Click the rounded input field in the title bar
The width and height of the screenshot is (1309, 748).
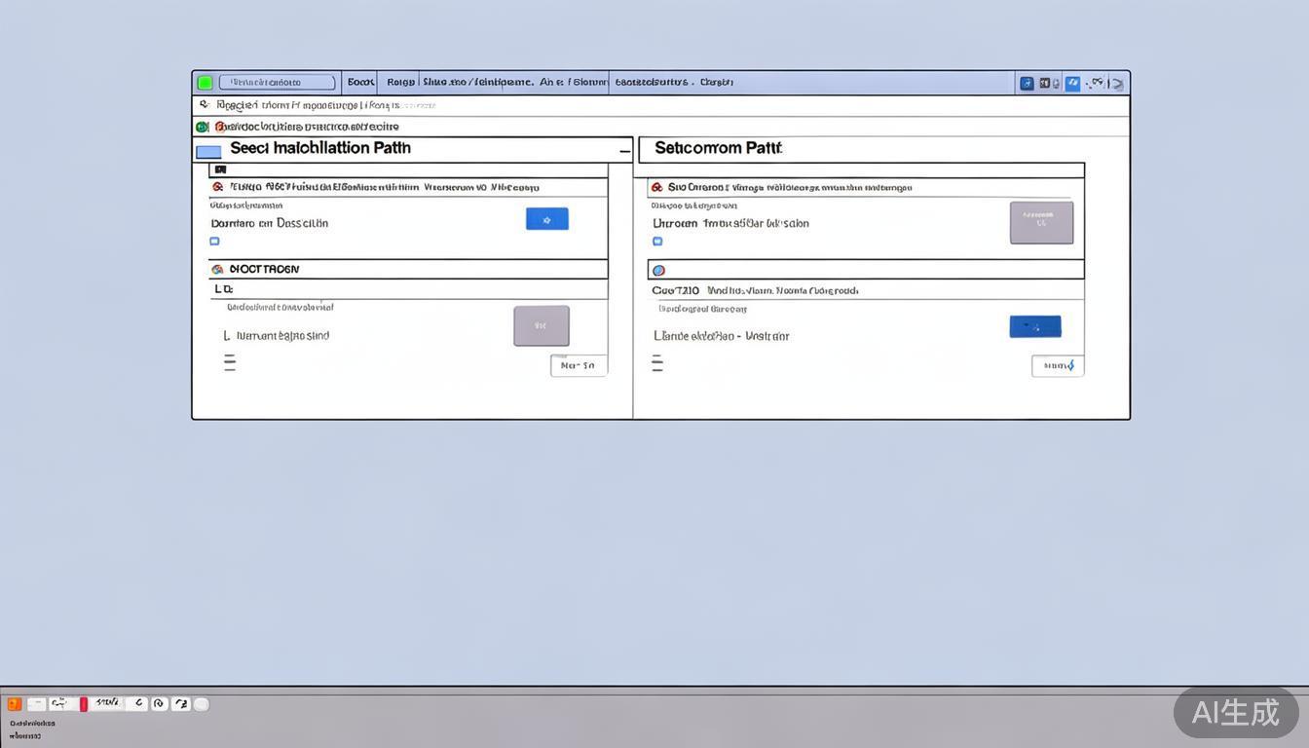point(277,83)
